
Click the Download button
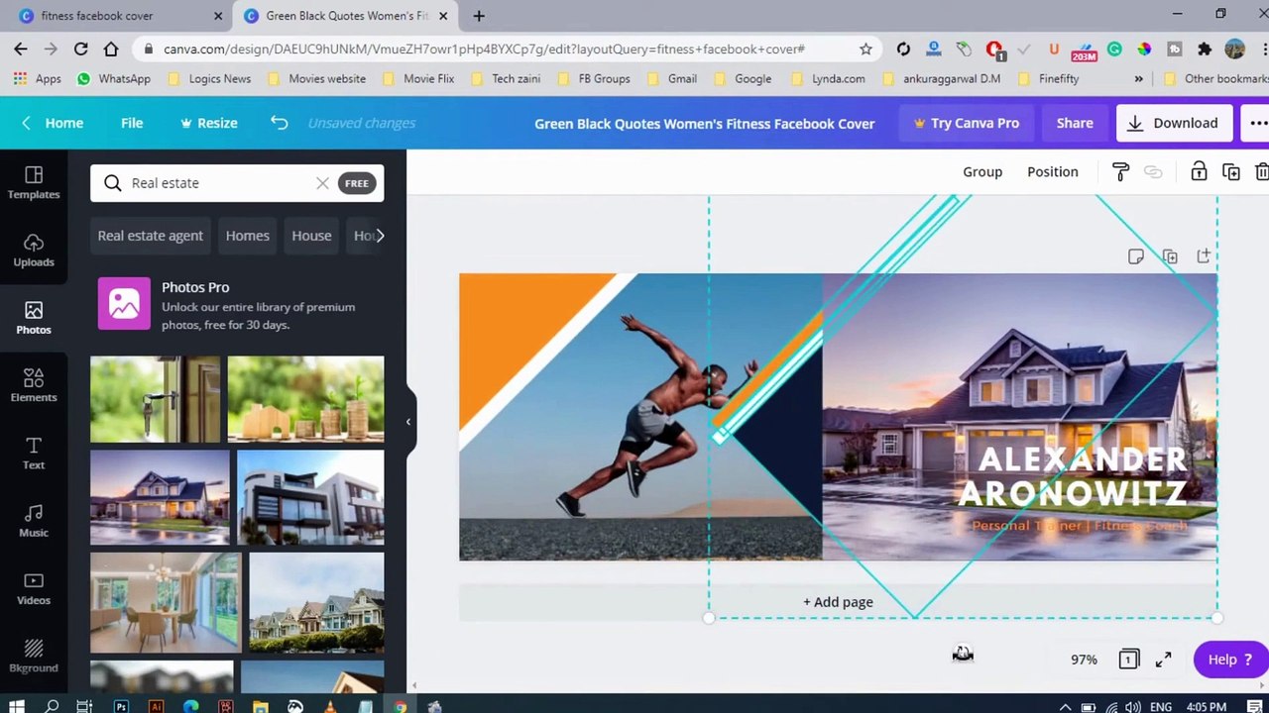click(x=1174, y=123)
